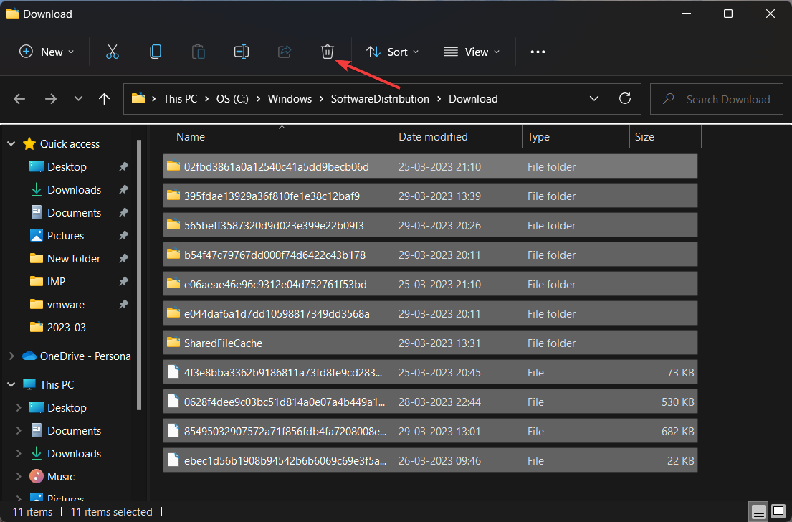Viewport: 792px width, 522px height.
Task: Click the navigation pane vertical scrollbar
Action: pos(139,275)
